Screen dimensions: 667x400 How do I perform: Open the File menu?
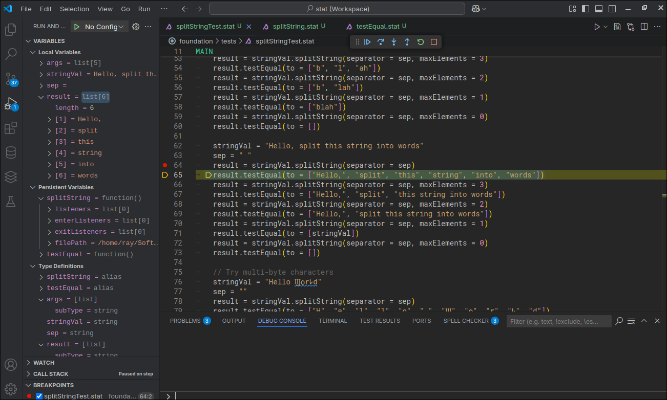tap(26, 9)
